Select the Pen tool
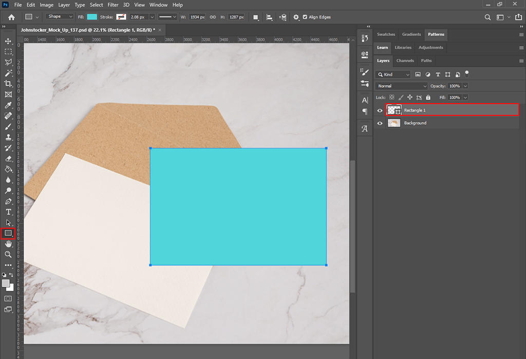 (8, 201)
